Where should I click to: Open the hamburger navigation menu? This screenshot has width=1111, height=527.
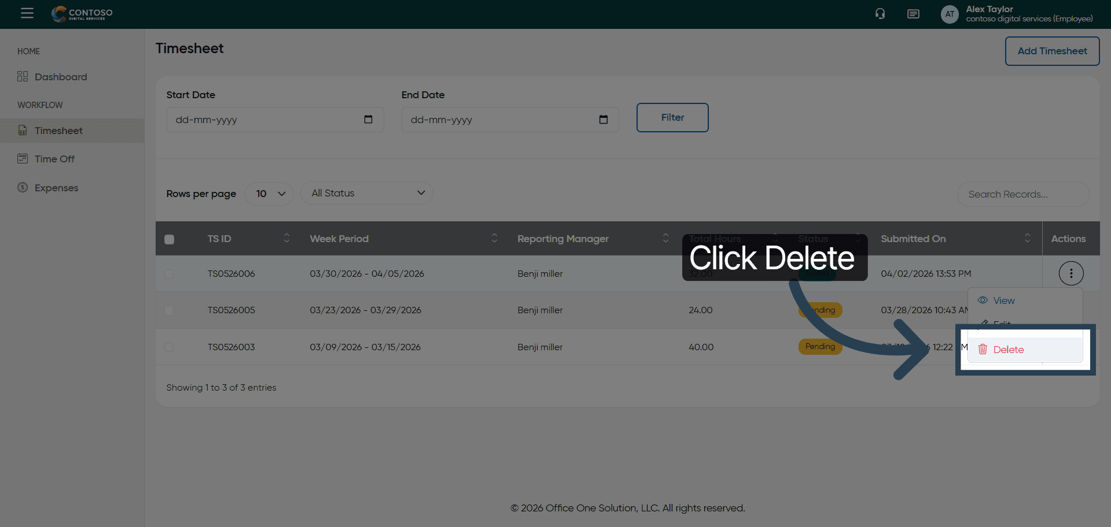27,13
